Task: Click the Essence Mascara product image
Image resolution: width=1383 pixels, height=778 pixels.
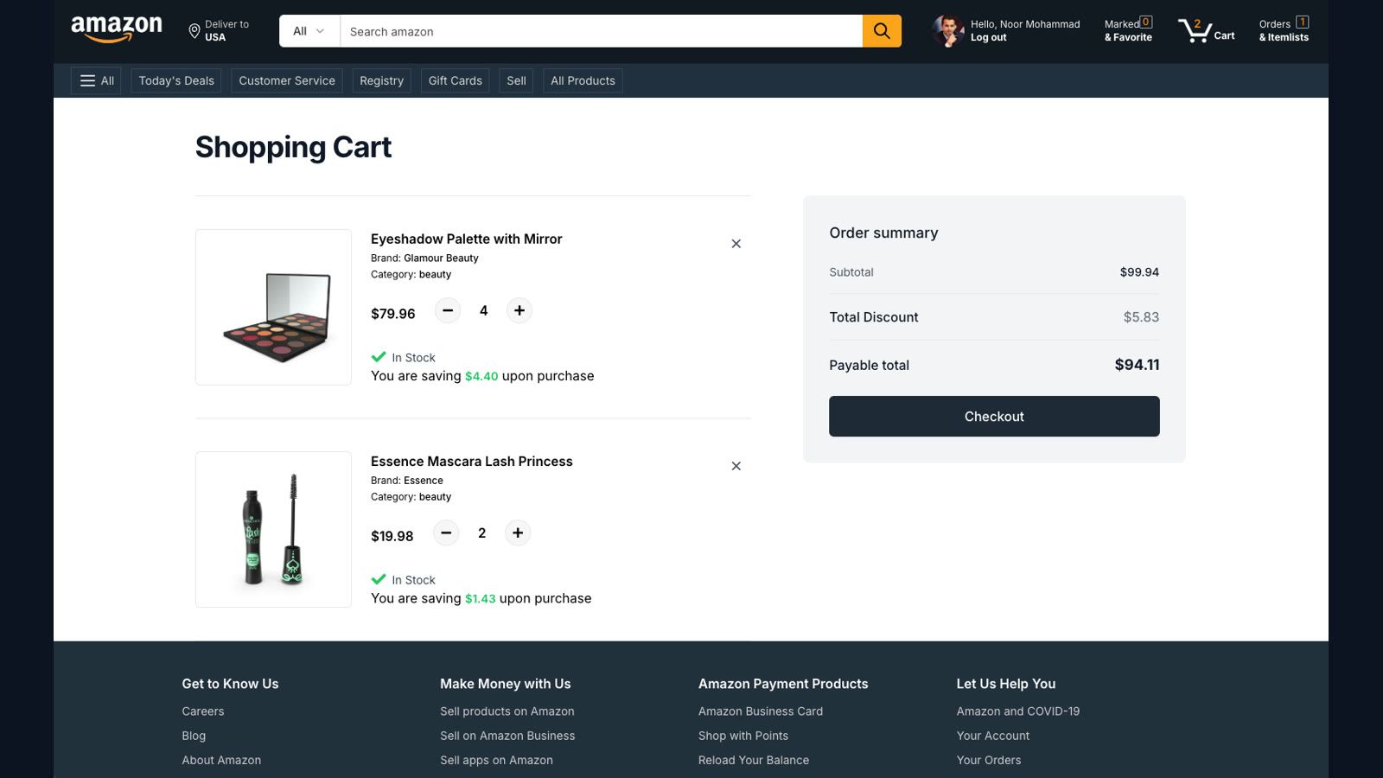Action: (273, 529)
